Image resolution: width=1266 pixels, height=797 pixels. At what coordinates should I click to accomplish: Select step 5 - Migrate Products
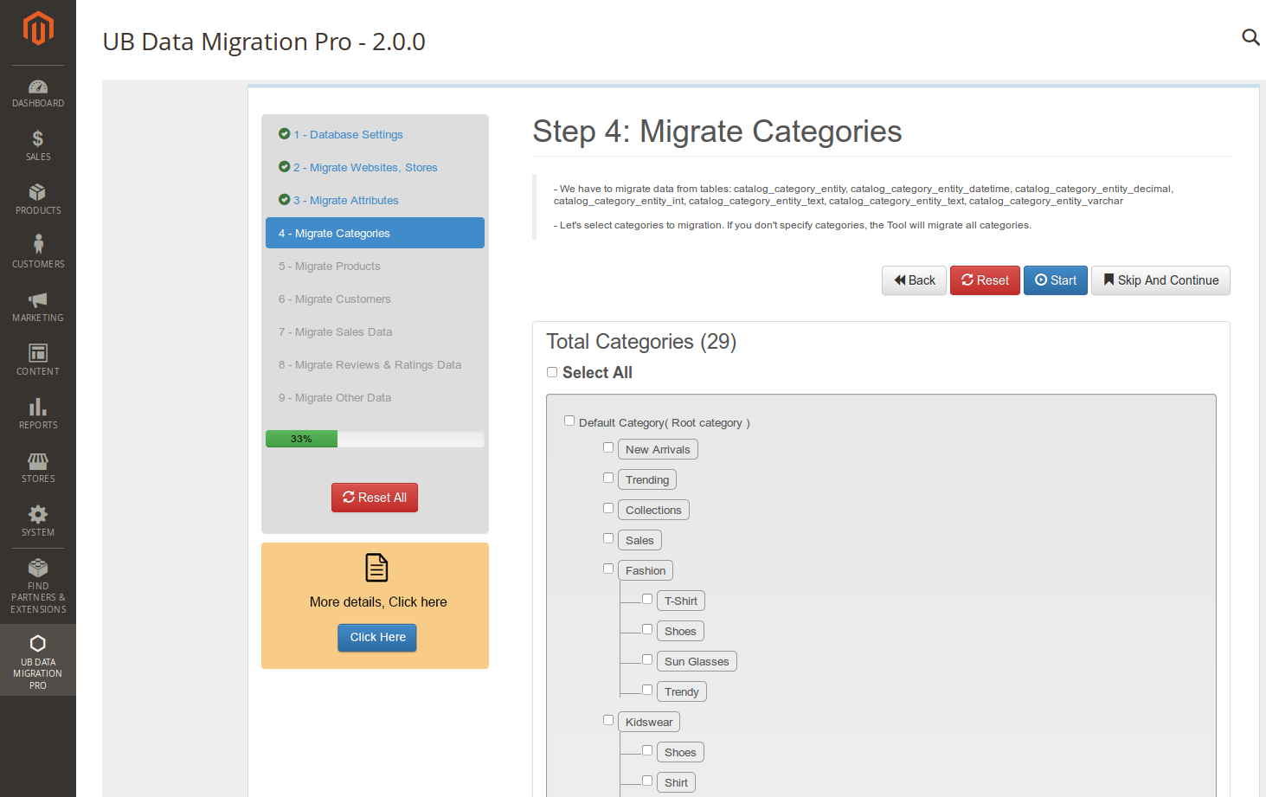[x=375, y=266]
